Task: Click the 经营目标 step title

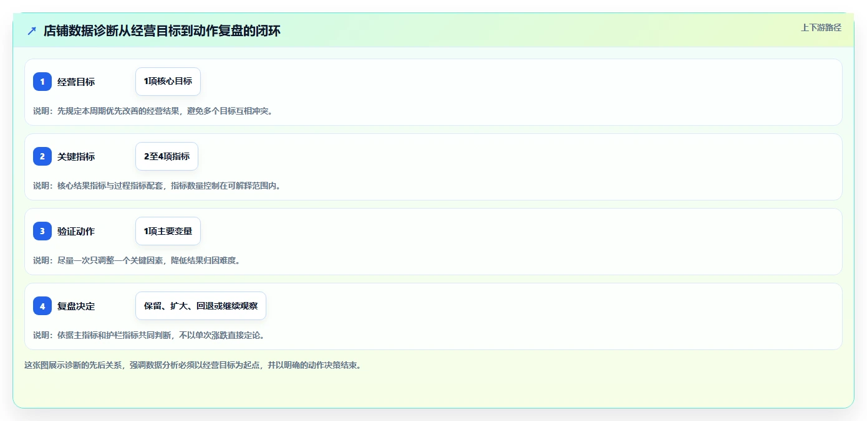Action: (76, 82)
